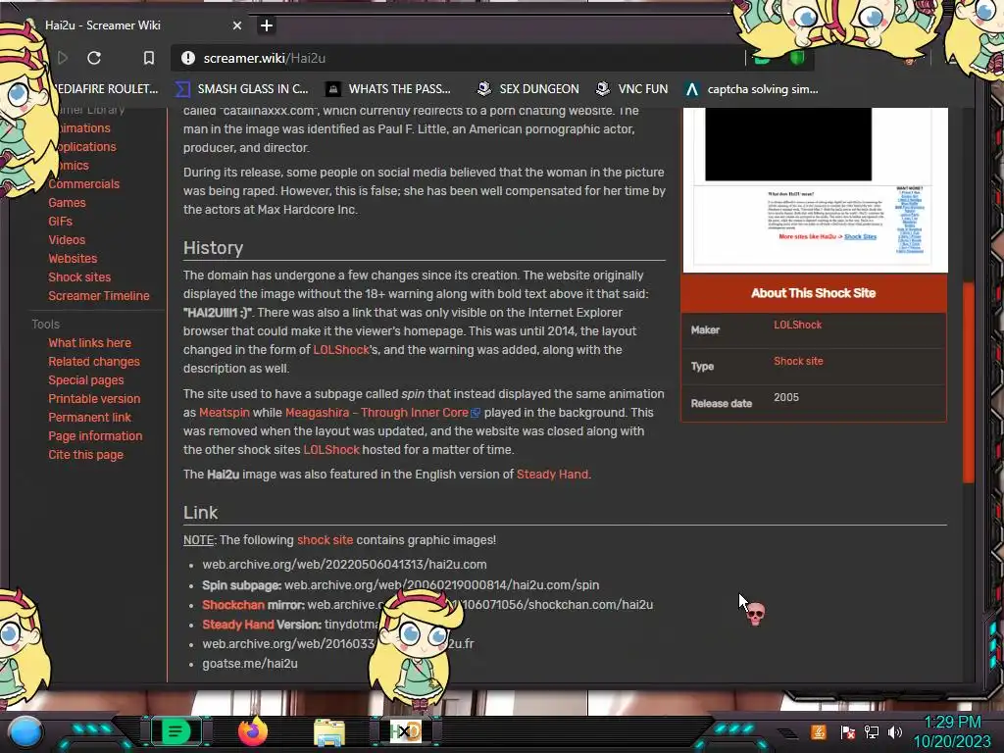Reload the page with the refresh icon
The width and height of the screenshot is (1004, 753).
coord(94,58)
